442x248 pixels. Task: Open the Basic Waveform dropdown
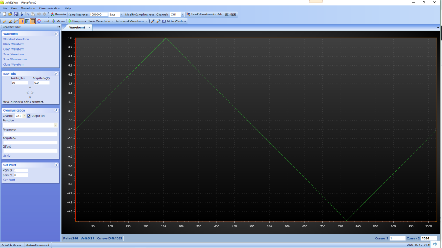click(x=99, y=21)
